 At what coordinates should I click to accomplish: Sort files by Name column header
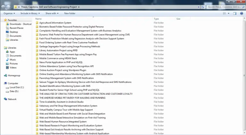pos(38,19)
